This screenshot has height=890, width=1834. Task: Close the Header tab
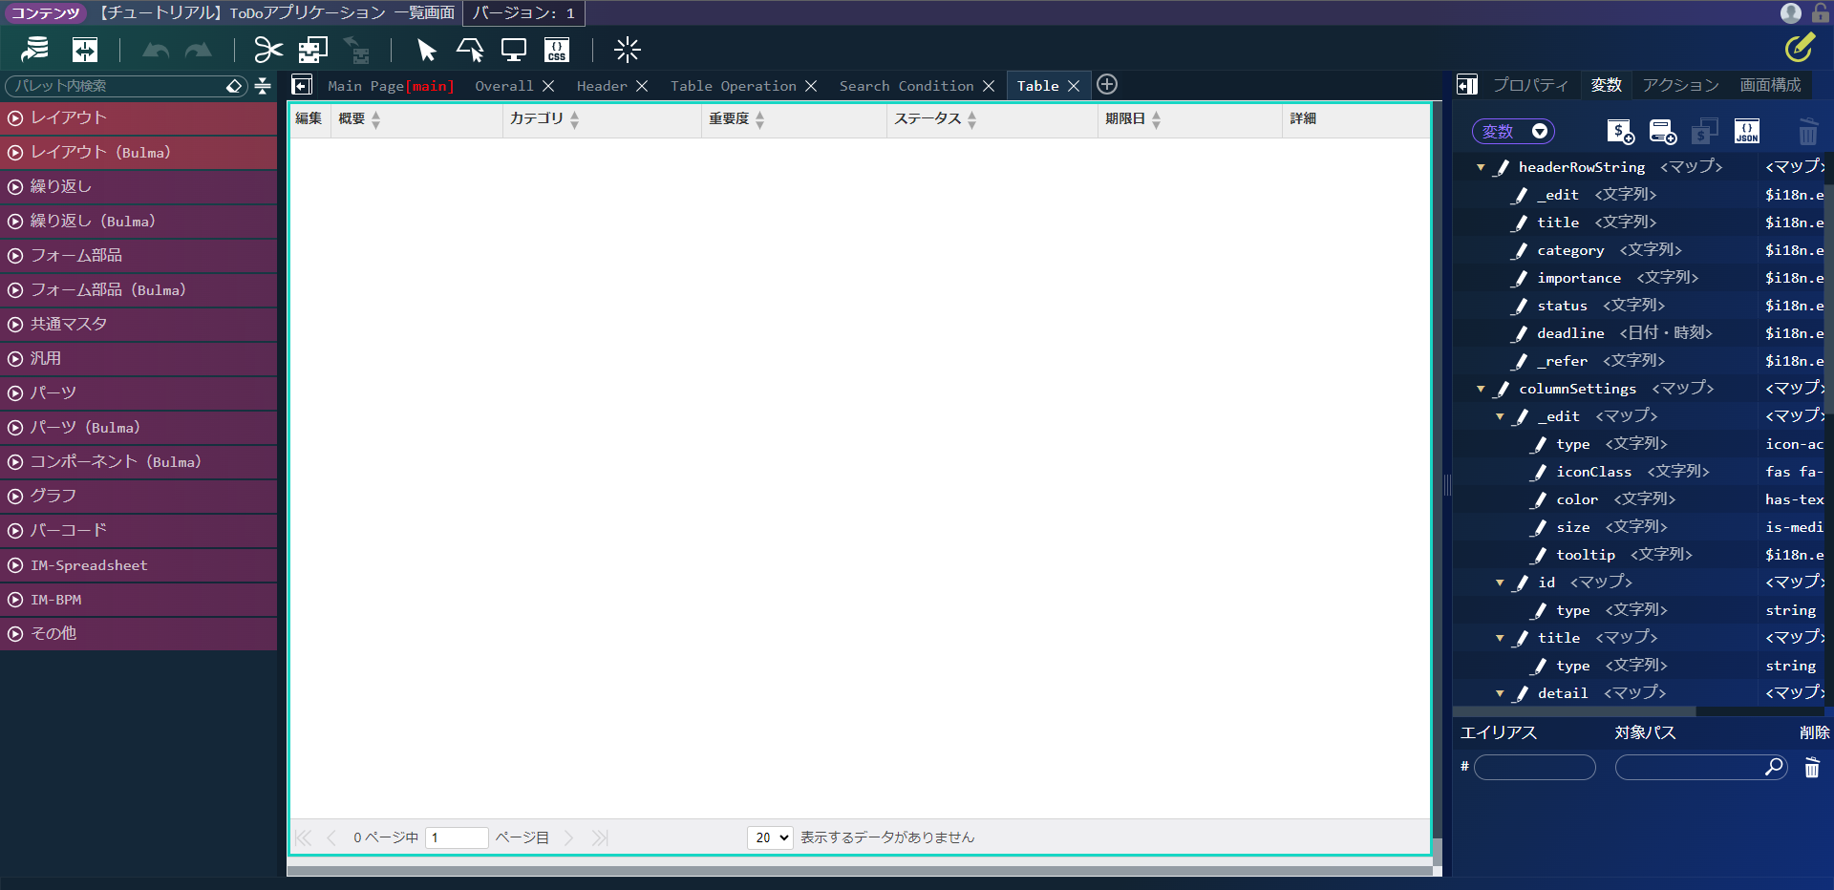tap(642, 86)
